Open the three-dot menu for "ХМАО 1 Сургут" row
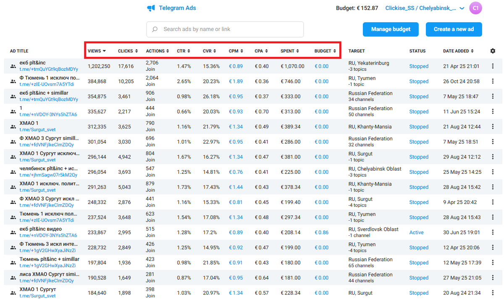This screenshot has width=504, height=299. coord(492,293)
